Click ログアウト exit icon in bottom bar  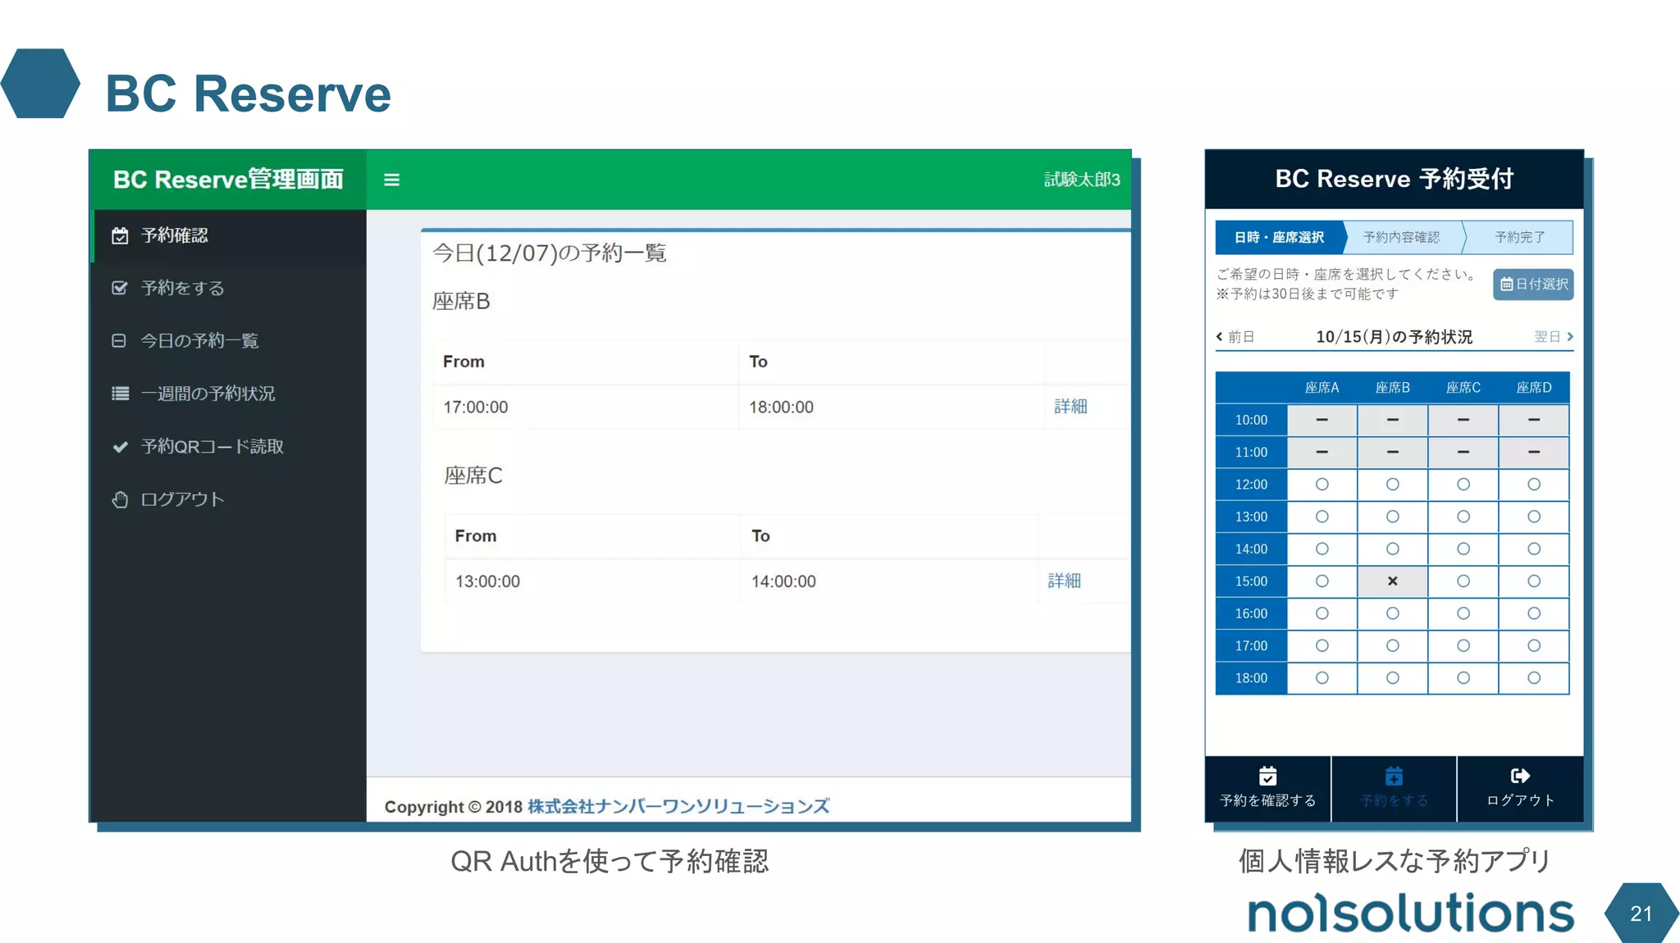pos(1520,776)
